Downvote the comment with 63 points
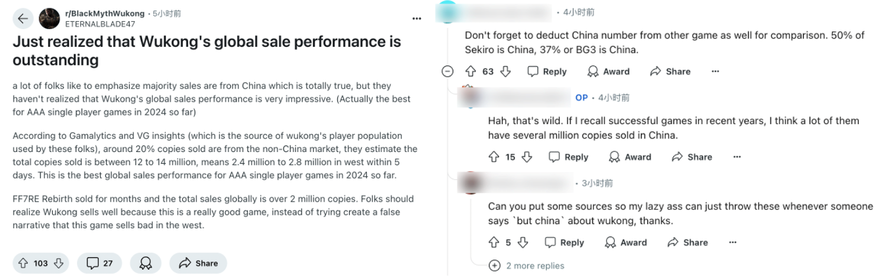Viewport: 883px width, 278px height. pos(505,72)
